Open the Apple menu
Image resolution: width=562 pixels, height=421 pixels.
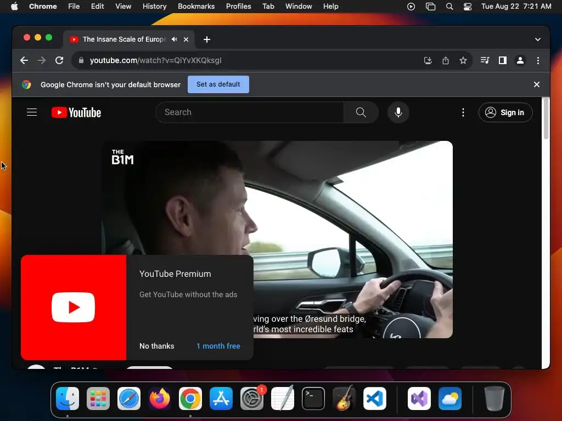point(14,7)
